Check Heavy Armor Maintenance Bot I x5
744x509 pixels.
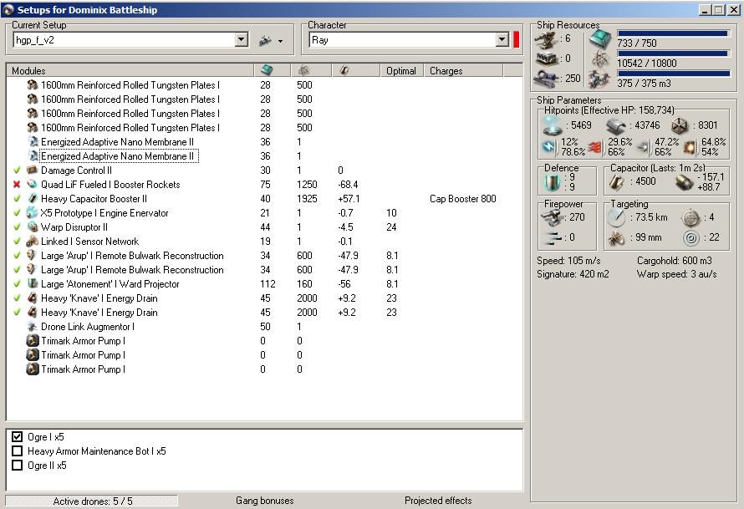17,450
